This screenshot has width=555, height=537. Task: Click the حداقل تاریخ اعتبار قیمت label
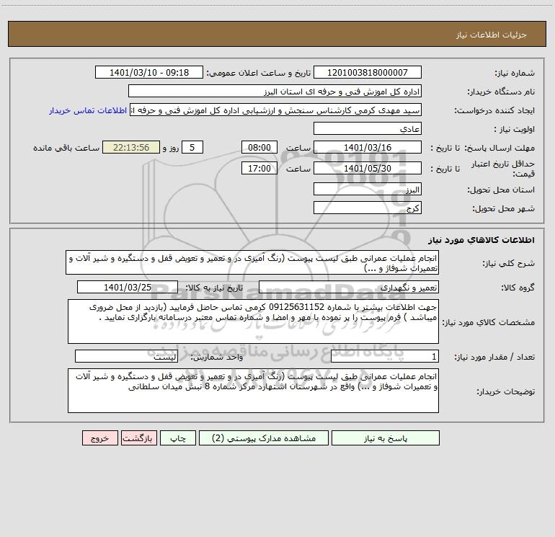pos(502,169)
